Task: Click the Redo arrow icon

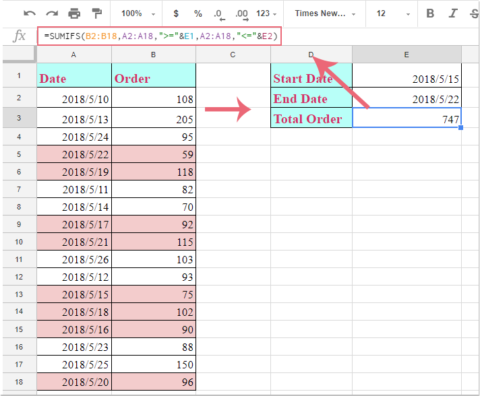Action: pos(52,13)
